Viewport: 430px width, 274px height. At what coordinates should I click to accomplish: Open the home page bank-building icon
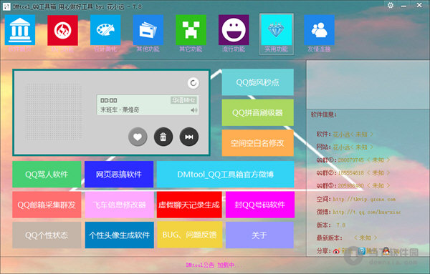click(x=20, y=30)
